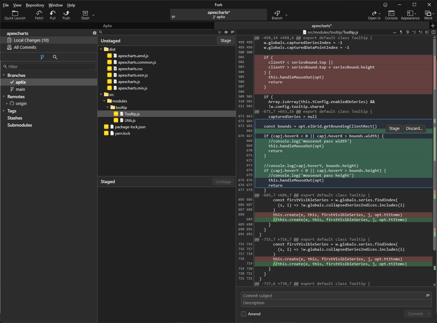Stage all unstaged files
The image size is (437, 323).
coord(225,40)
